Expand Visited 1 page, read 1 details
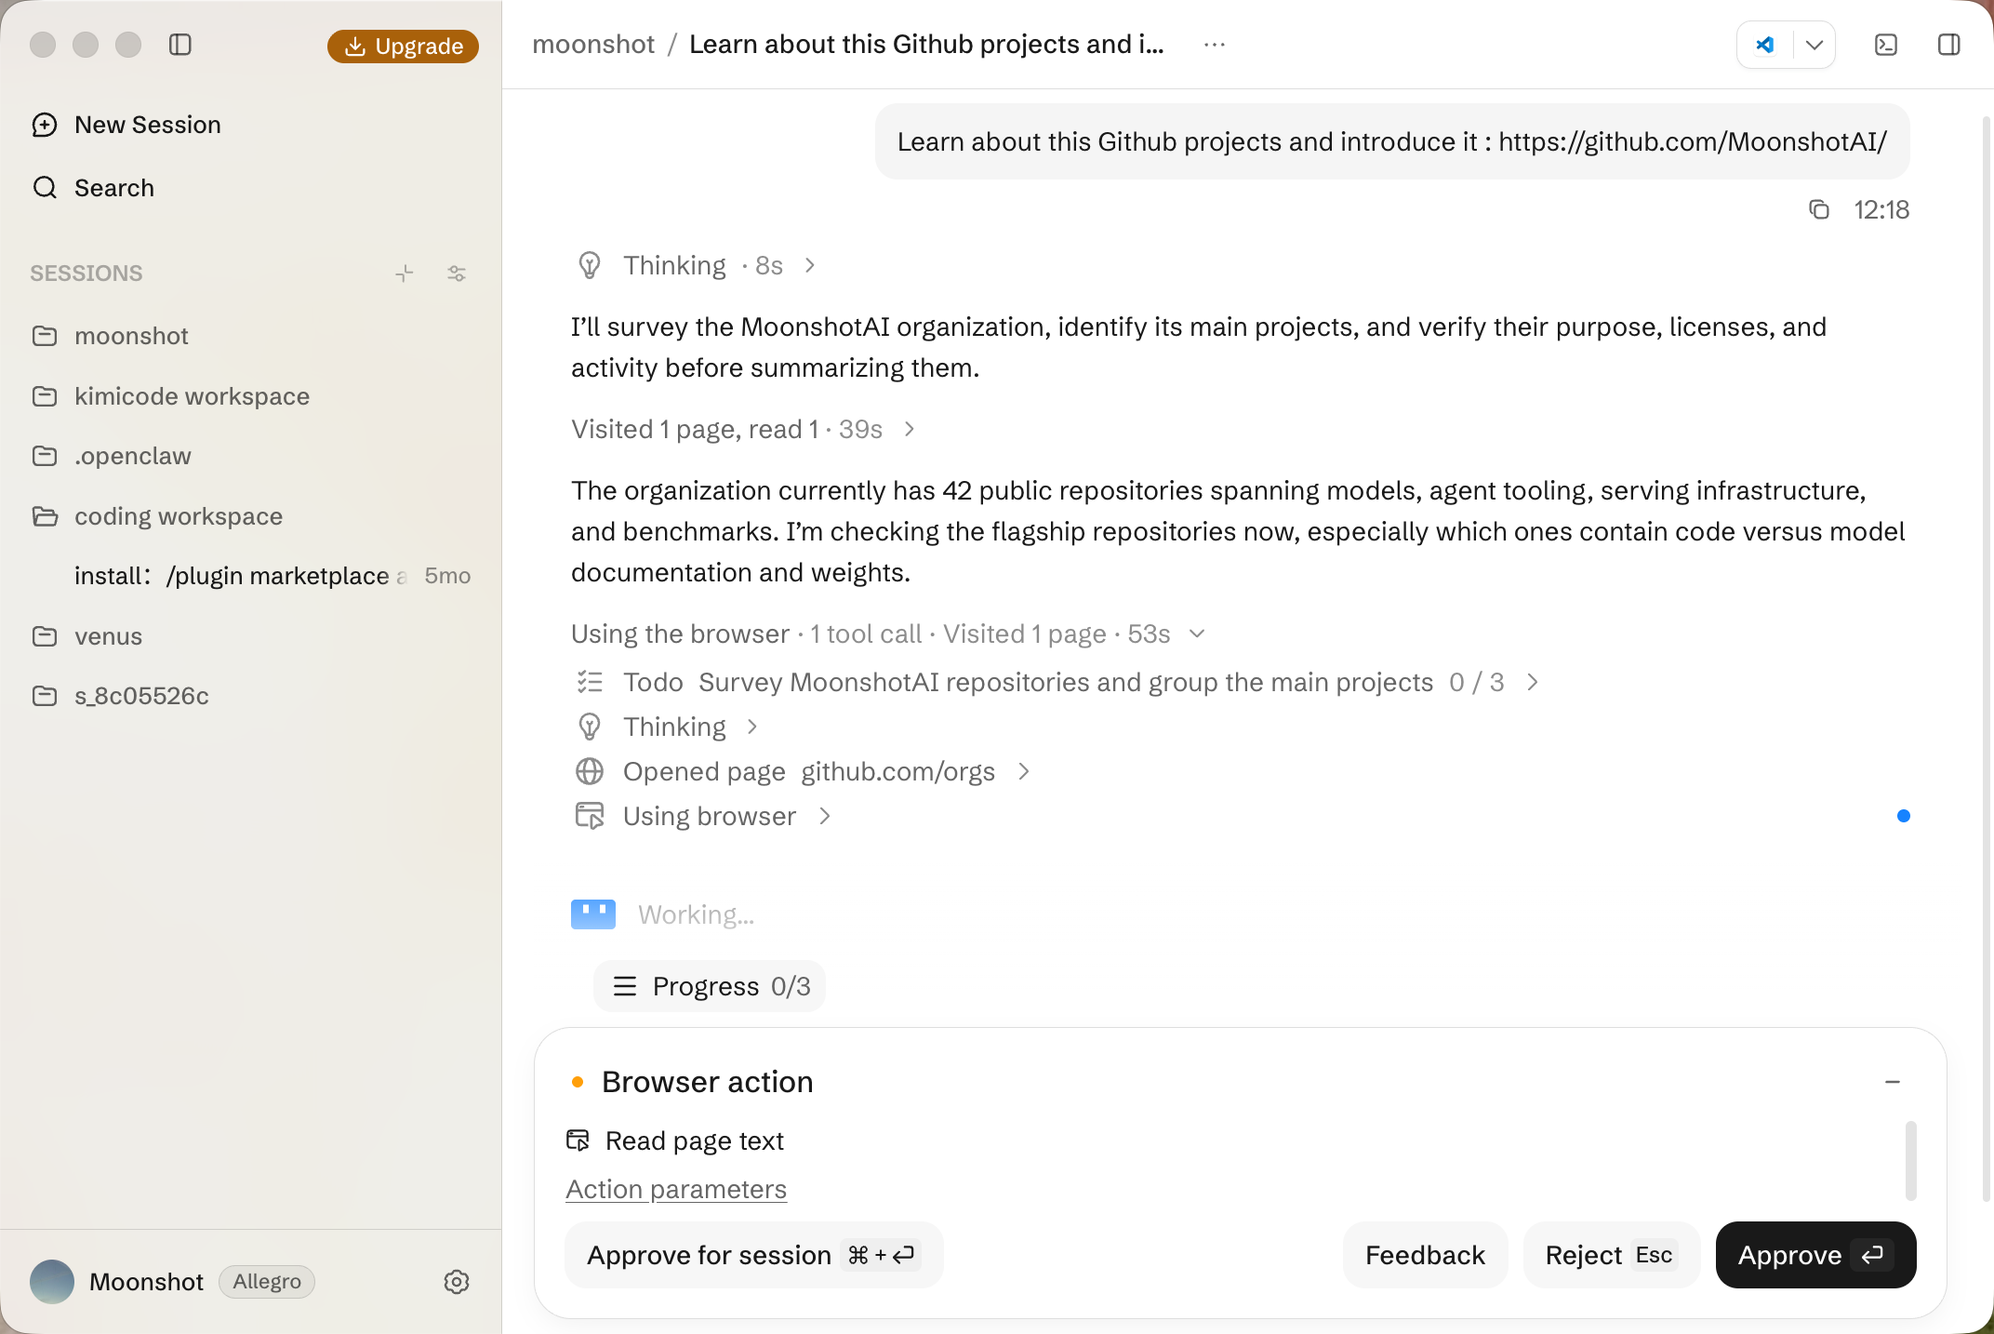The image size is (1994, 1334). pos(742,430)
